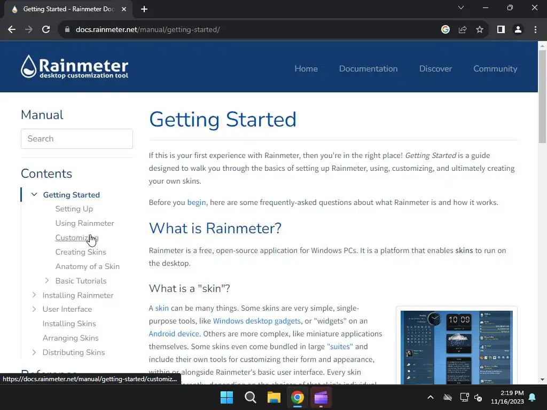Open Arranging Skins in contents
Viewport: 547px width, 410px height.
click(71, 338)
